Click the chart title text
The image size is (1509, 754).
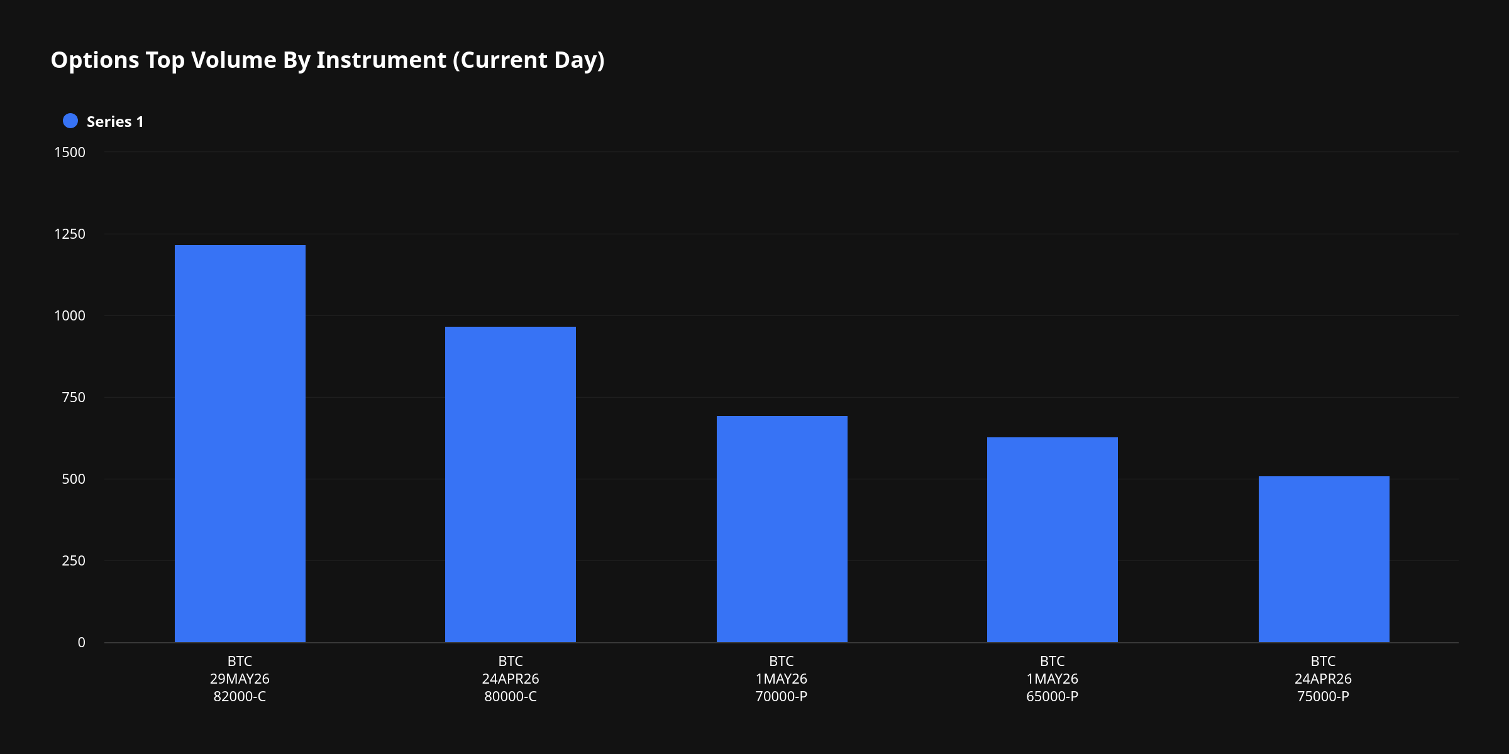click(x=328, y=60)
